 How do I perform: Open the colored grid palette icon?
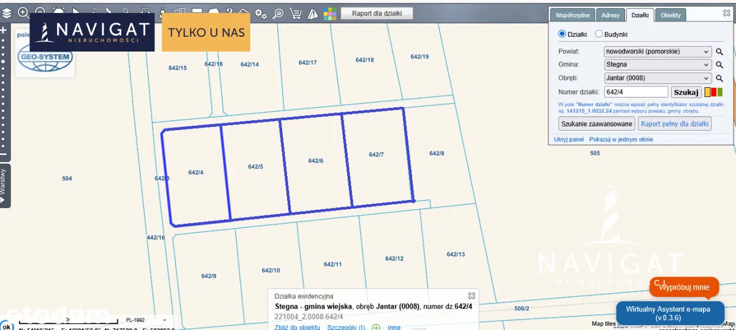coord(330,13)
